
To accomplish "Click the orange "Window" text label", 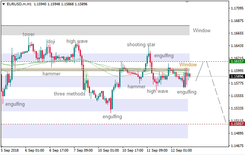I will 188,65.
